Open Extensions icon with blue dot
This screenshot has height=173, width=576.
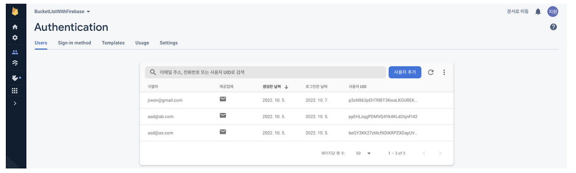tap(16, 78)
